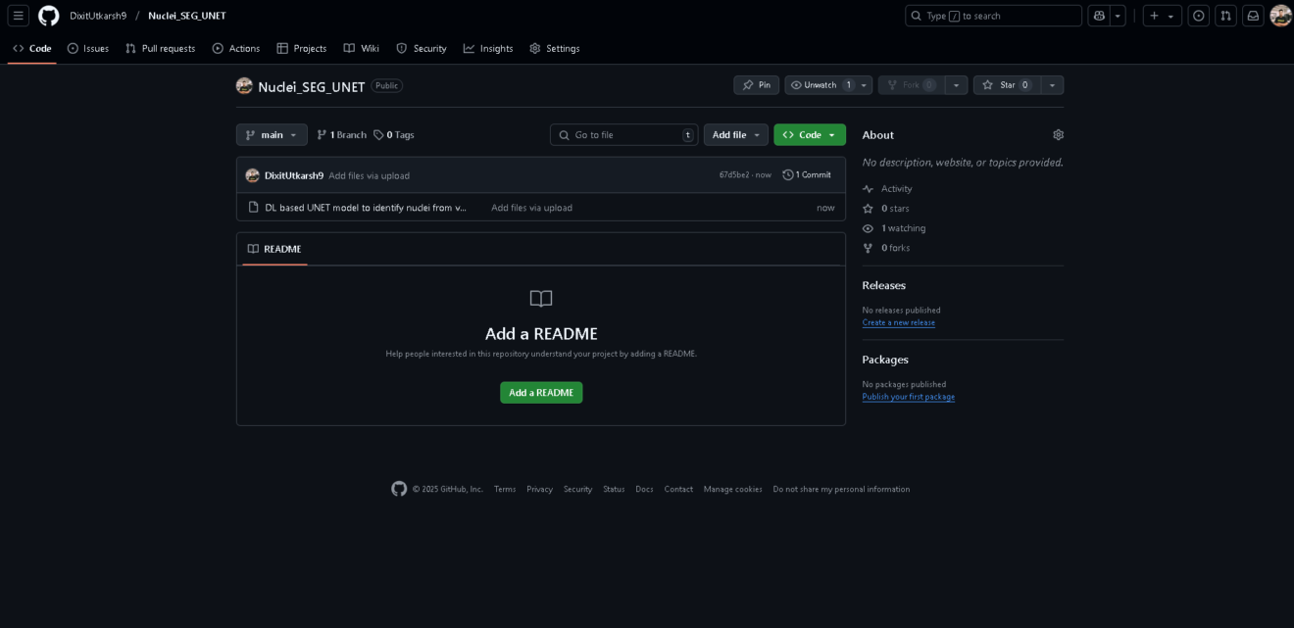Viewport: 1294px width, 628px height.
Task: Unwatch the repository
Action: pyautogui.click(x=821, y=85)
